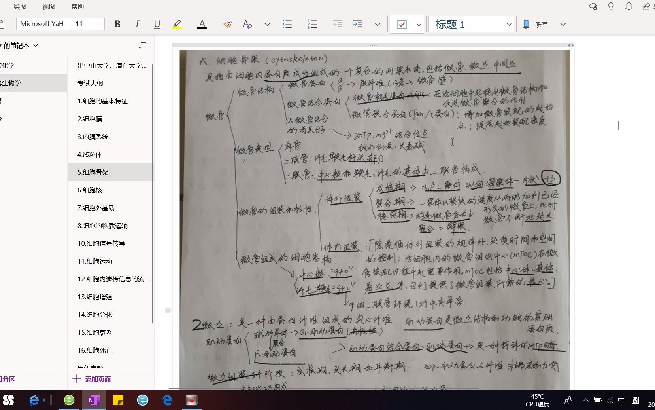Image resolution: width=655 pixels, height=410 pixels.
Task: Show hidden system tray icons
Action: tap(585, 400)
